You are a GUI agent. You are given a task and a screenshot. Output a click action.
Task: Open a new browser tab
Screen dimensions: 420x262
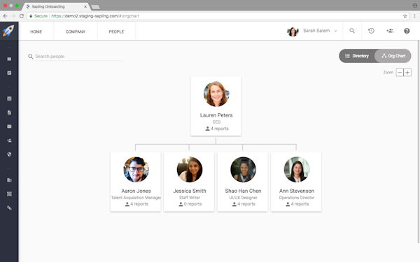tap(95, 7)
